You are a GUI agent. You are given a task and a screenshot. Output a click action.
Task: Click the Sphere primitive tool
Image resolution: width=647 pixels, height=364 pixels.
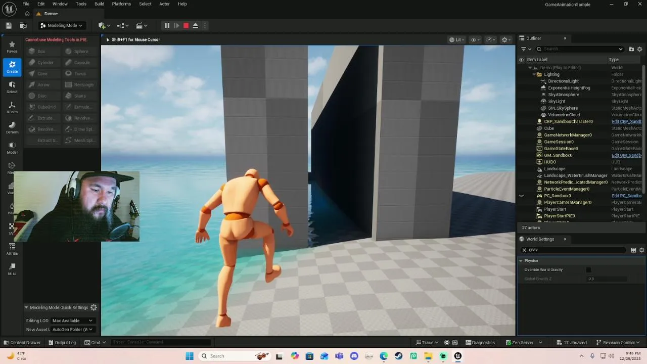pyautogui.click(x=80, y=51)
